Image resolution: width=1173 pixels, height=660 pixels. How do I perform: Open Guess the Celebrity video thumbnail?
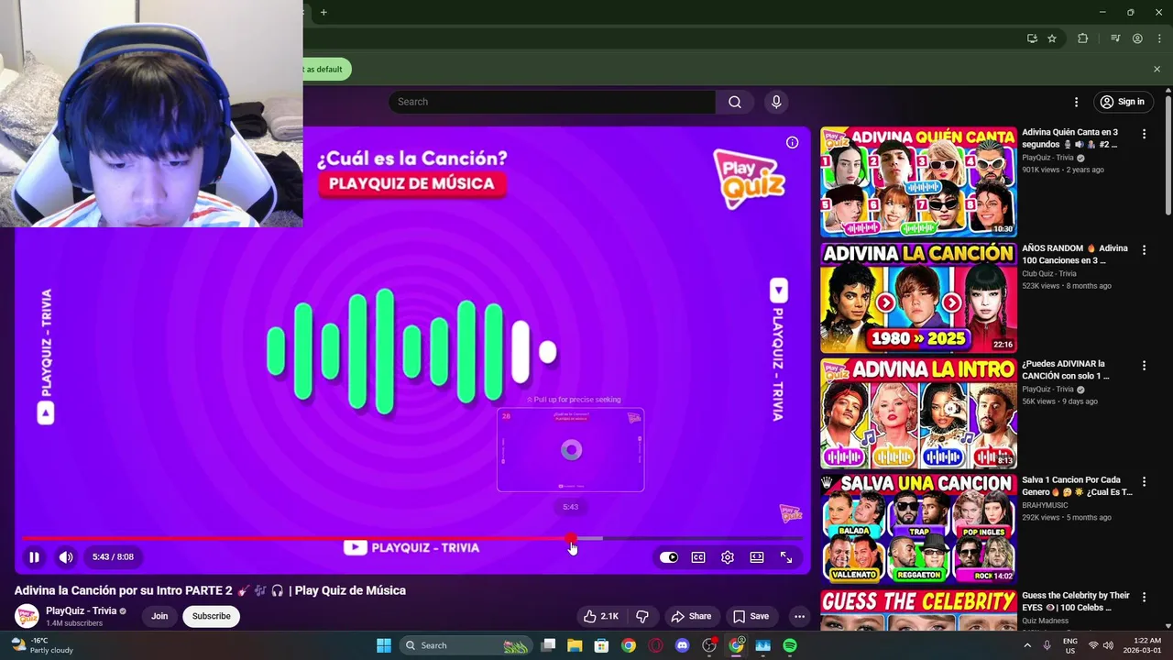918,610
